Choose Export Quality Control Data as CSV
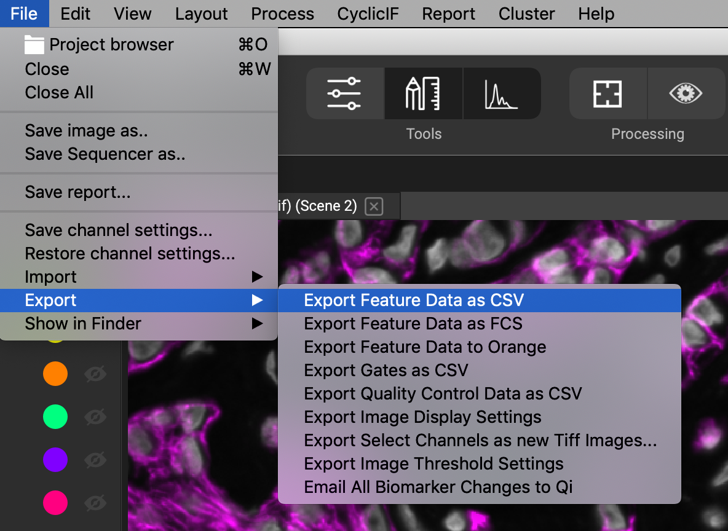Screen dimensions: 728x531 480,393
